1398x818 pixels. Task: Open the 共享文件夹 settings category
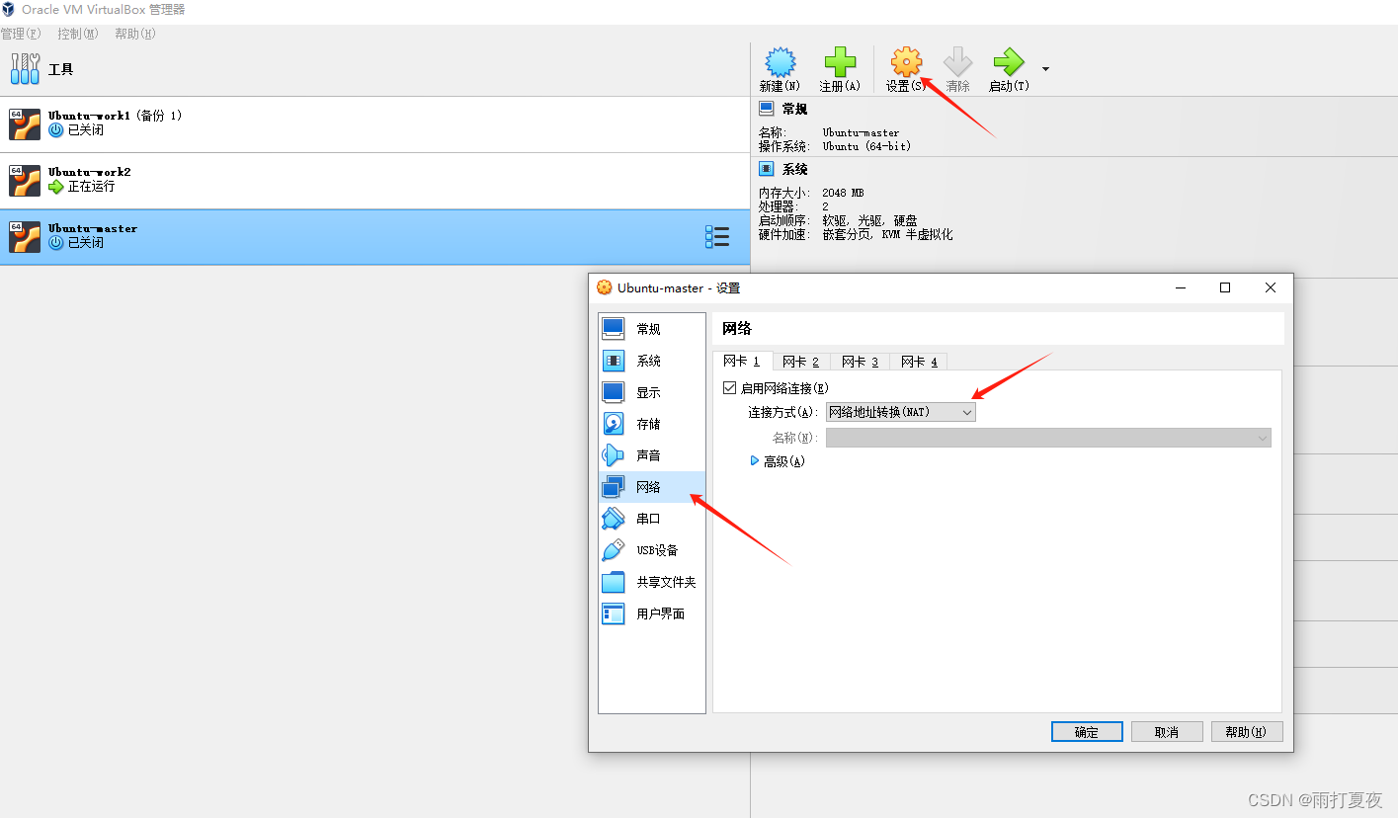click(x=652, y=582)
